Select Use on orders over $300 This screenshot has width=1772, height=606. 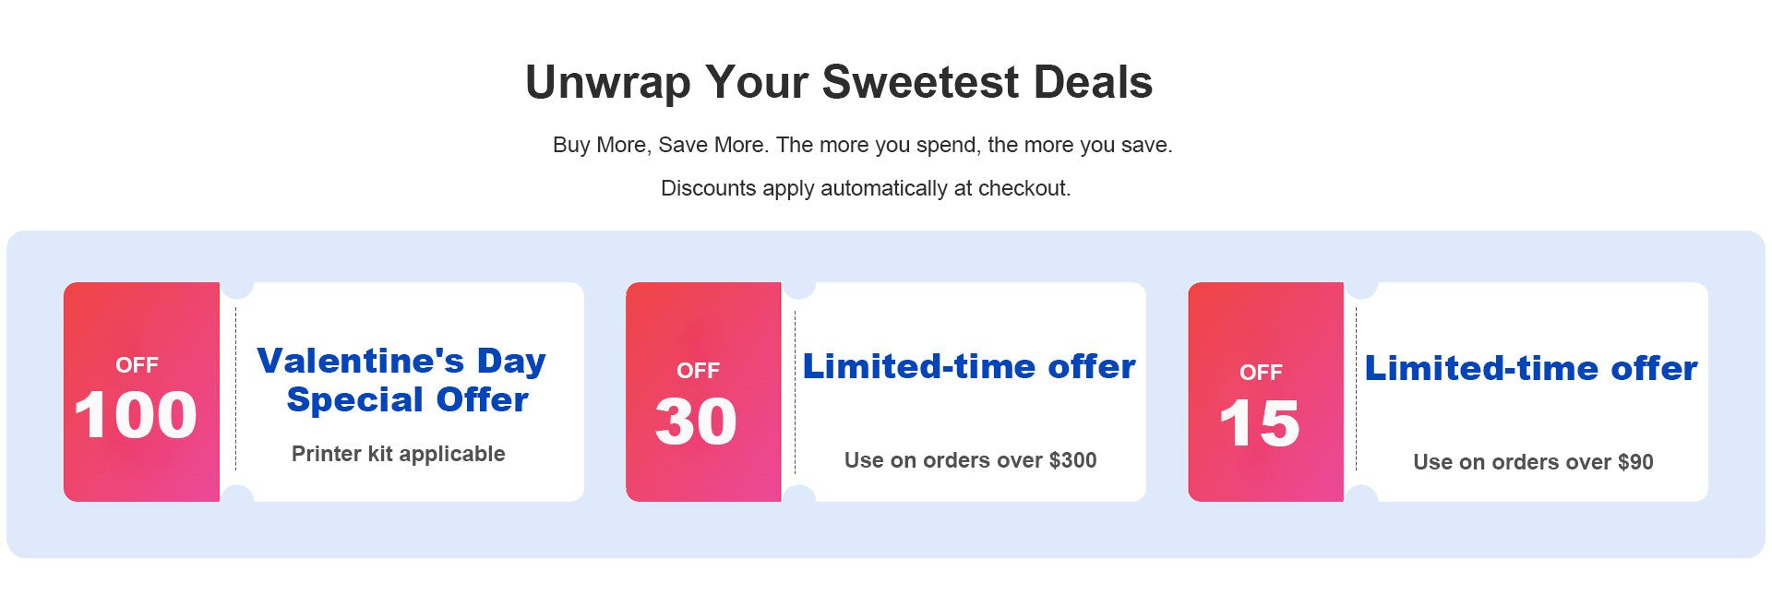970,460
